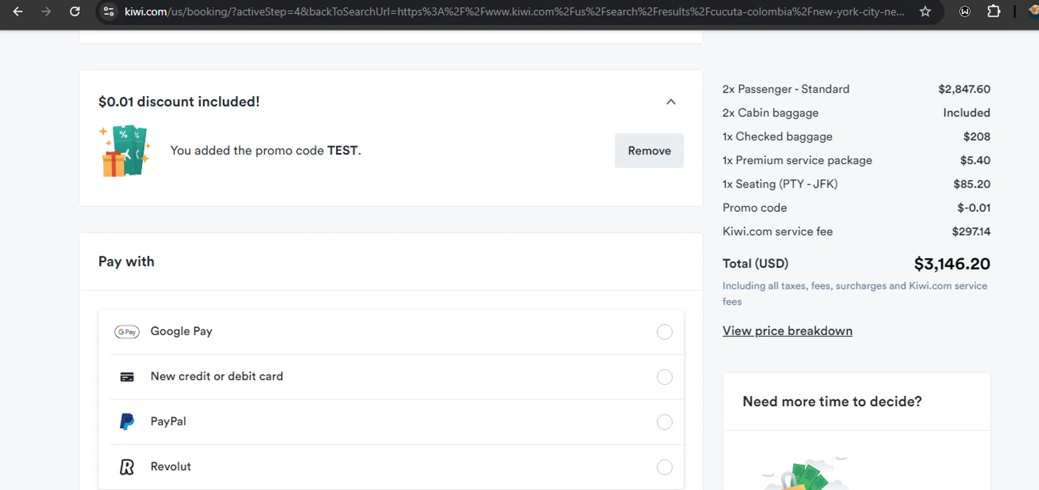Collapse the discount included section chevron

[671, 102]
